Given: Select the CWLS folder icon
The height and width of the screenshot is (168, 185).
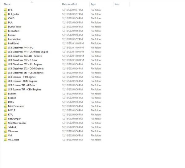Looking at the screenshot, I should [6, 18].
